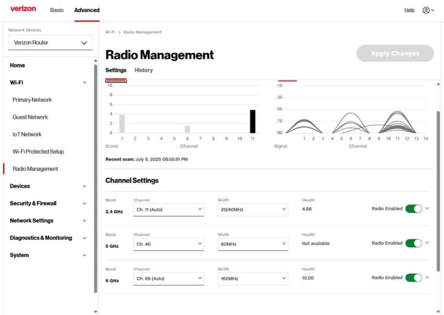Expand the Devices section chevron
444x315 pixels.
click(x=84, y=186)
